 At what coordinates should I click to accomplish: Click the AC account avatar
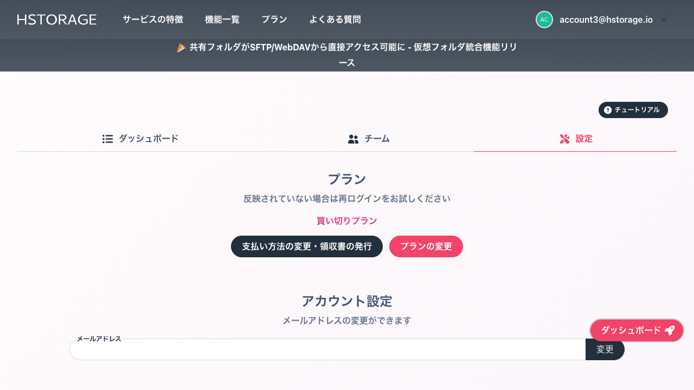point(544,19)
